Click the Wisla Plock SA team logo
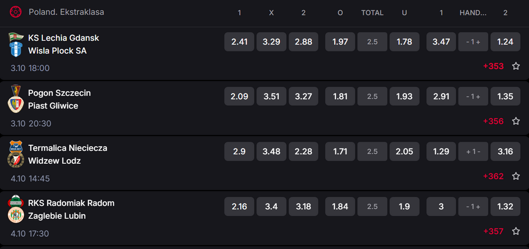 point(16,51)
